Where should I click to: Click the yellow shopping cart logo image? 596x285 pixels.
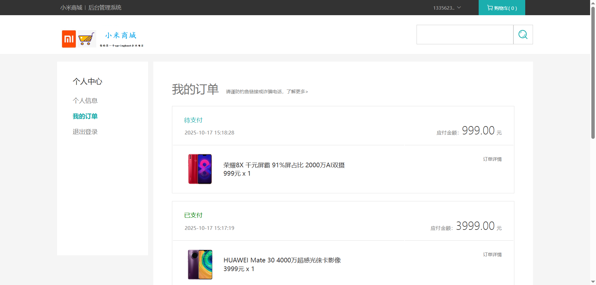click(x=86, y=39)
